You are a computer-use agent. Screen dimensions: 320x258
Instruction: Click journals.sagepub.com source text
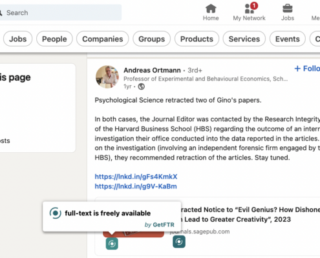click(200, 232)
